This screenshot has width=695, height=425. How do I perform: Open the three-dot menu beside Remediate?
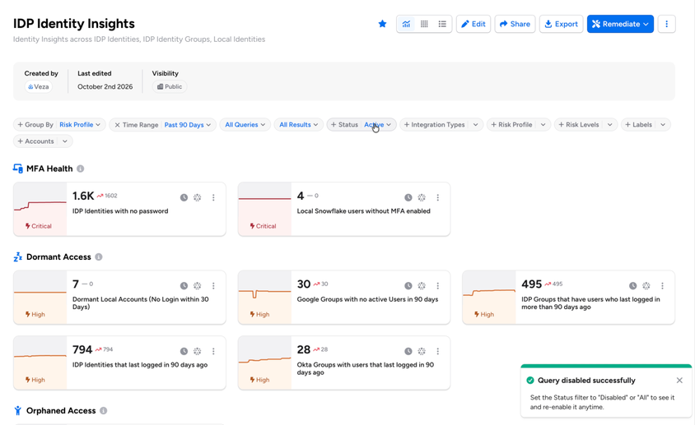point(667,24)
